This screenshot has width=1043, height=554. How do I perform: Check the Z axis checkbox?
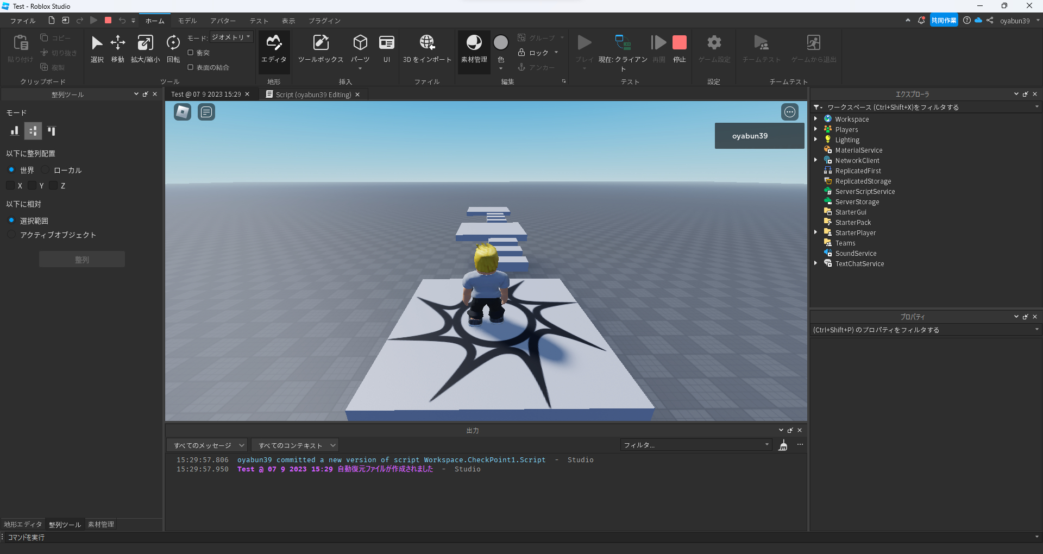53,186
